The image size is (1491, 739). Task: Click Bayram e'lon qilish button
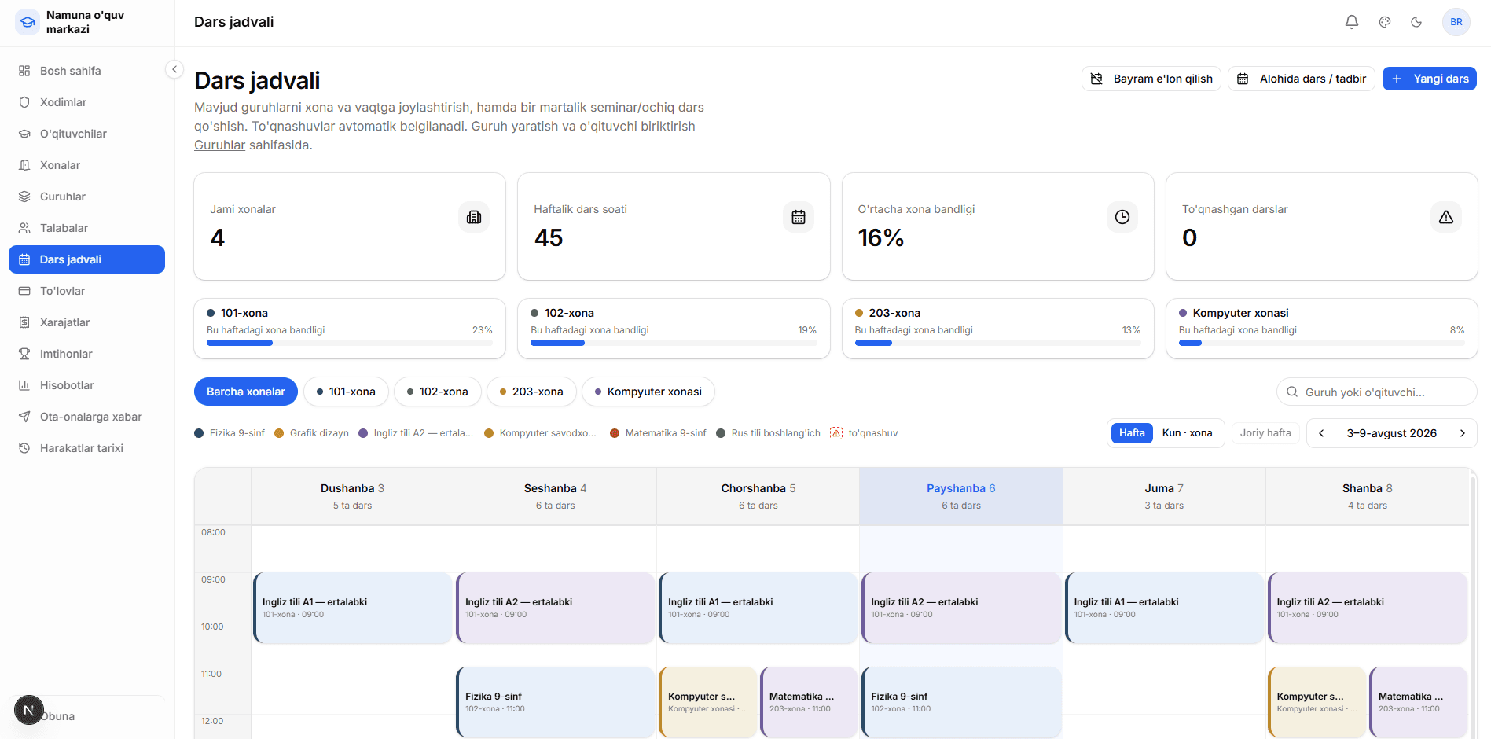pos(1151,79)
